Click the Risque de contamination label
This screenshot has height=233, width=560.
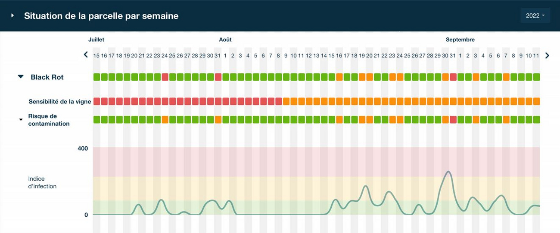pyautogui.click(x=49, y=120)
